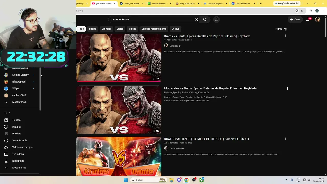The image size is (327, 184).
Task: Open Discord from the taskbar
Action: (179, 180)
